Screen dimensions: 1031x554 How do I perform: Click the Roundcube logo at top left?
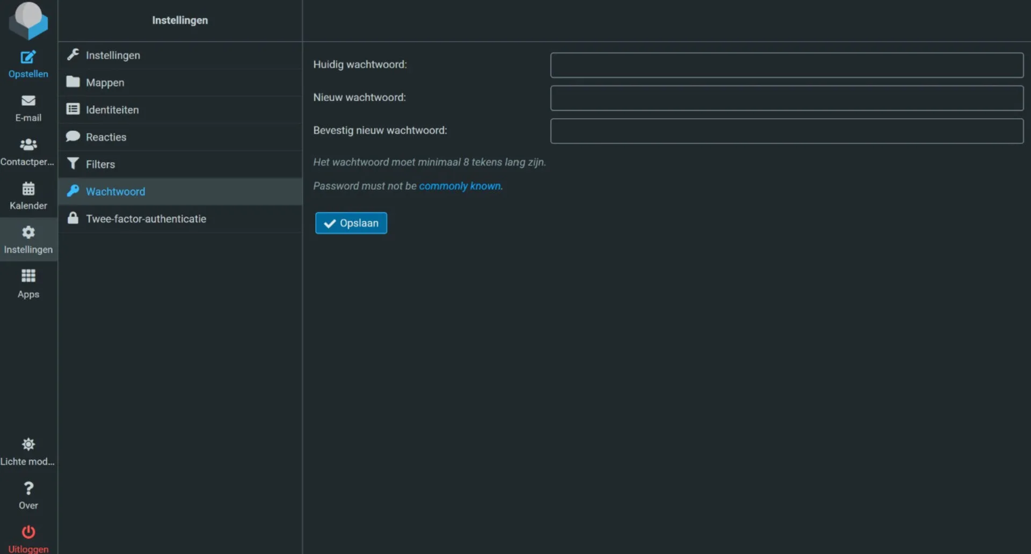point(28,20)
